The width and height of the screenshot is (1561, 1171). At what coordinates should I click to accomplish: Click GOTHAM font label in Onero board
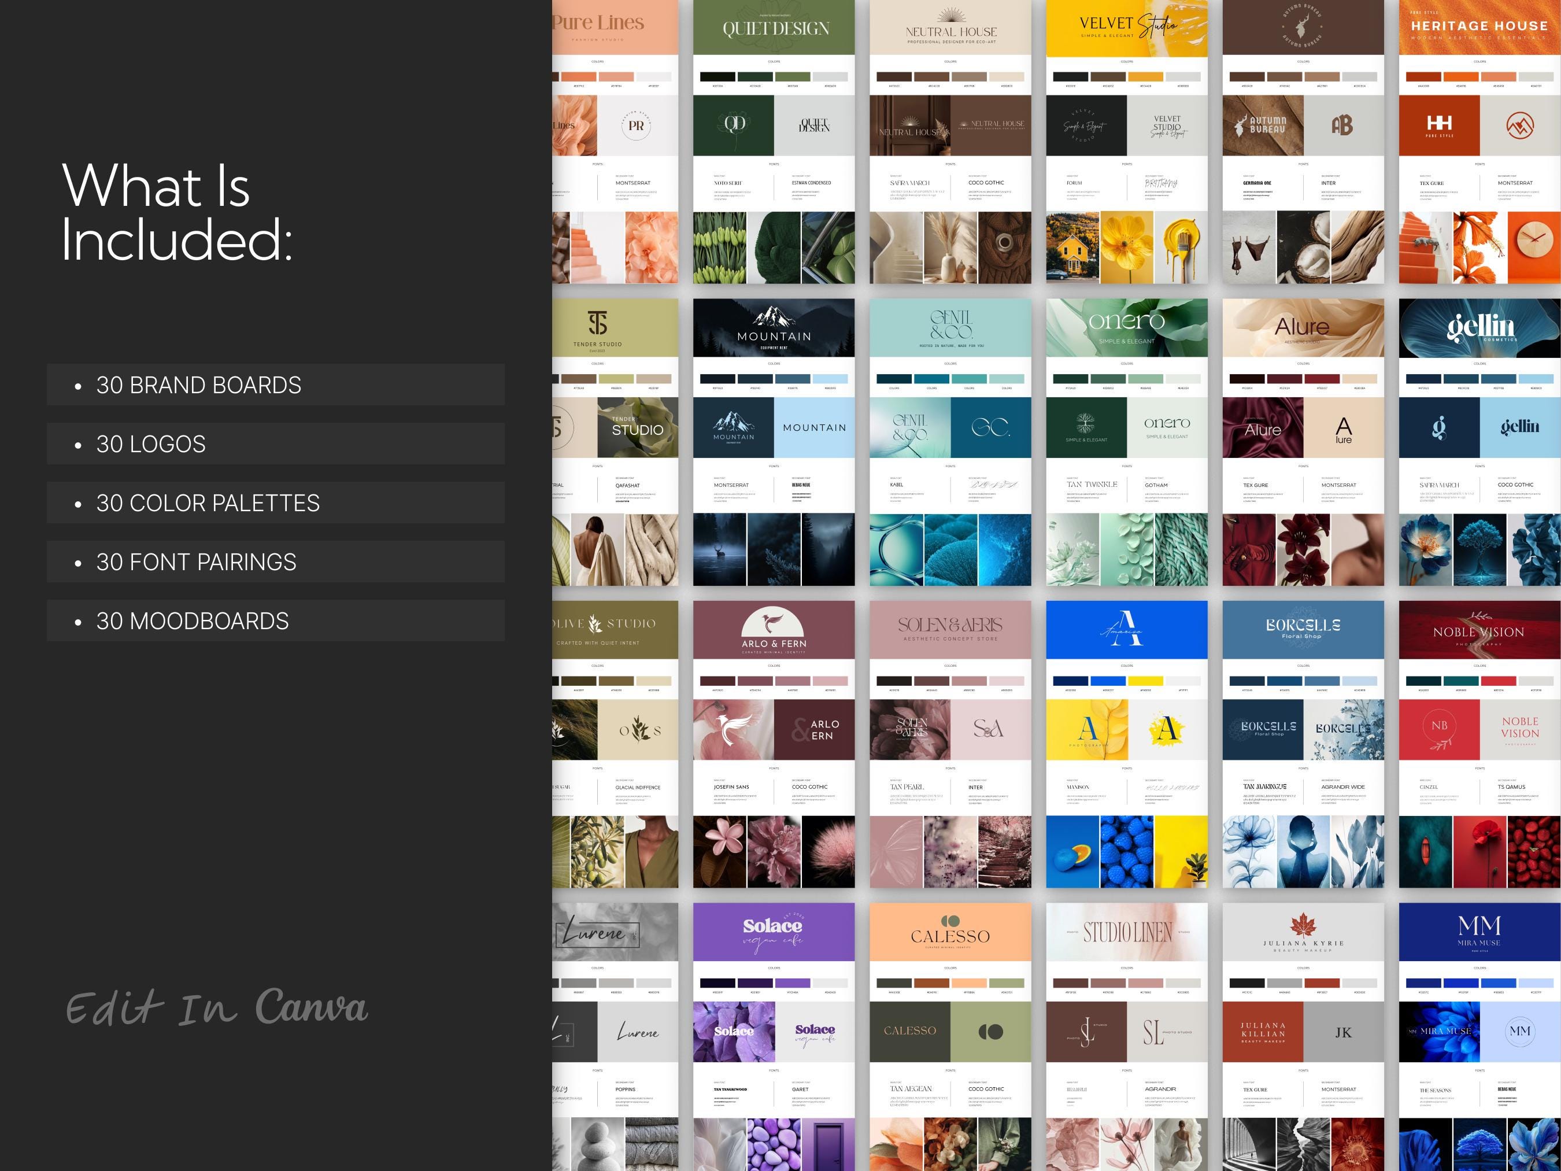click(1156, 486)
